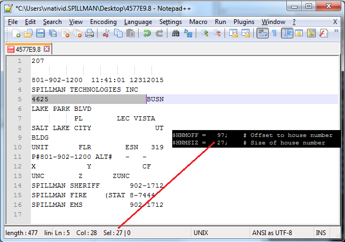
Task: Open the ? help menu
Action: point(294,22)
